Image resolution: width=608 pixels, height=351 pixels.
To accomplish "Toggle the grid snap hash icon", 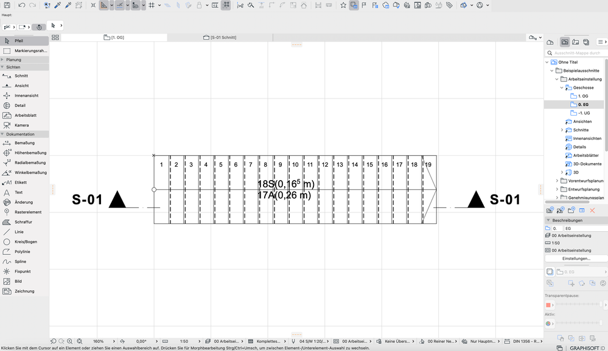I will [152, 5].
